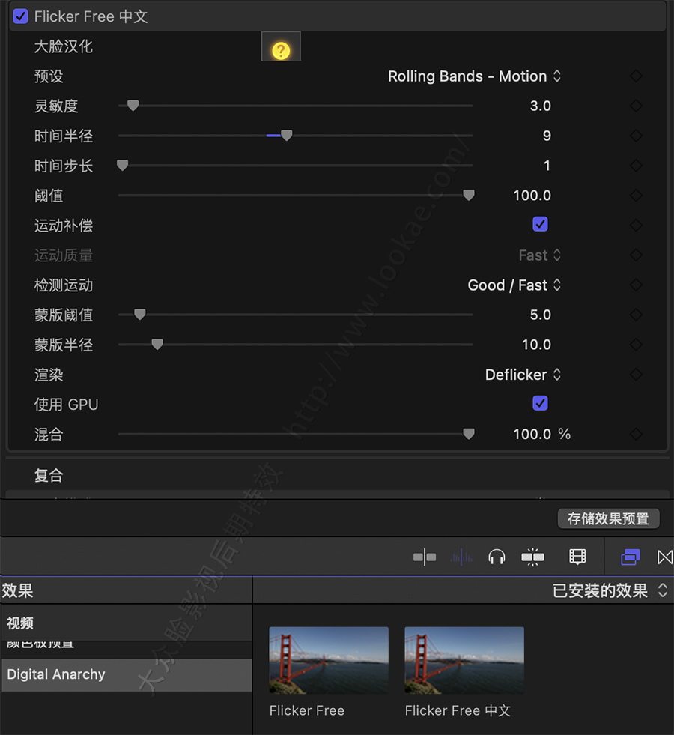This screenshot has height=735, width=674.
Task: Click the 蒙版阈值 value 5.0
Action: 540,315
